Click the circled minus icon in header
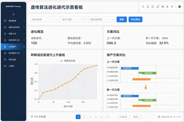The image size is (184, 122). [153, 7]
